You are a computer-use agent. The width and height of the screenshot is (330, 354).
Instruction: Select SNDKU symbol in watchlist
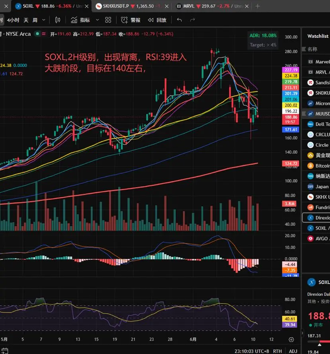point(316,93)
